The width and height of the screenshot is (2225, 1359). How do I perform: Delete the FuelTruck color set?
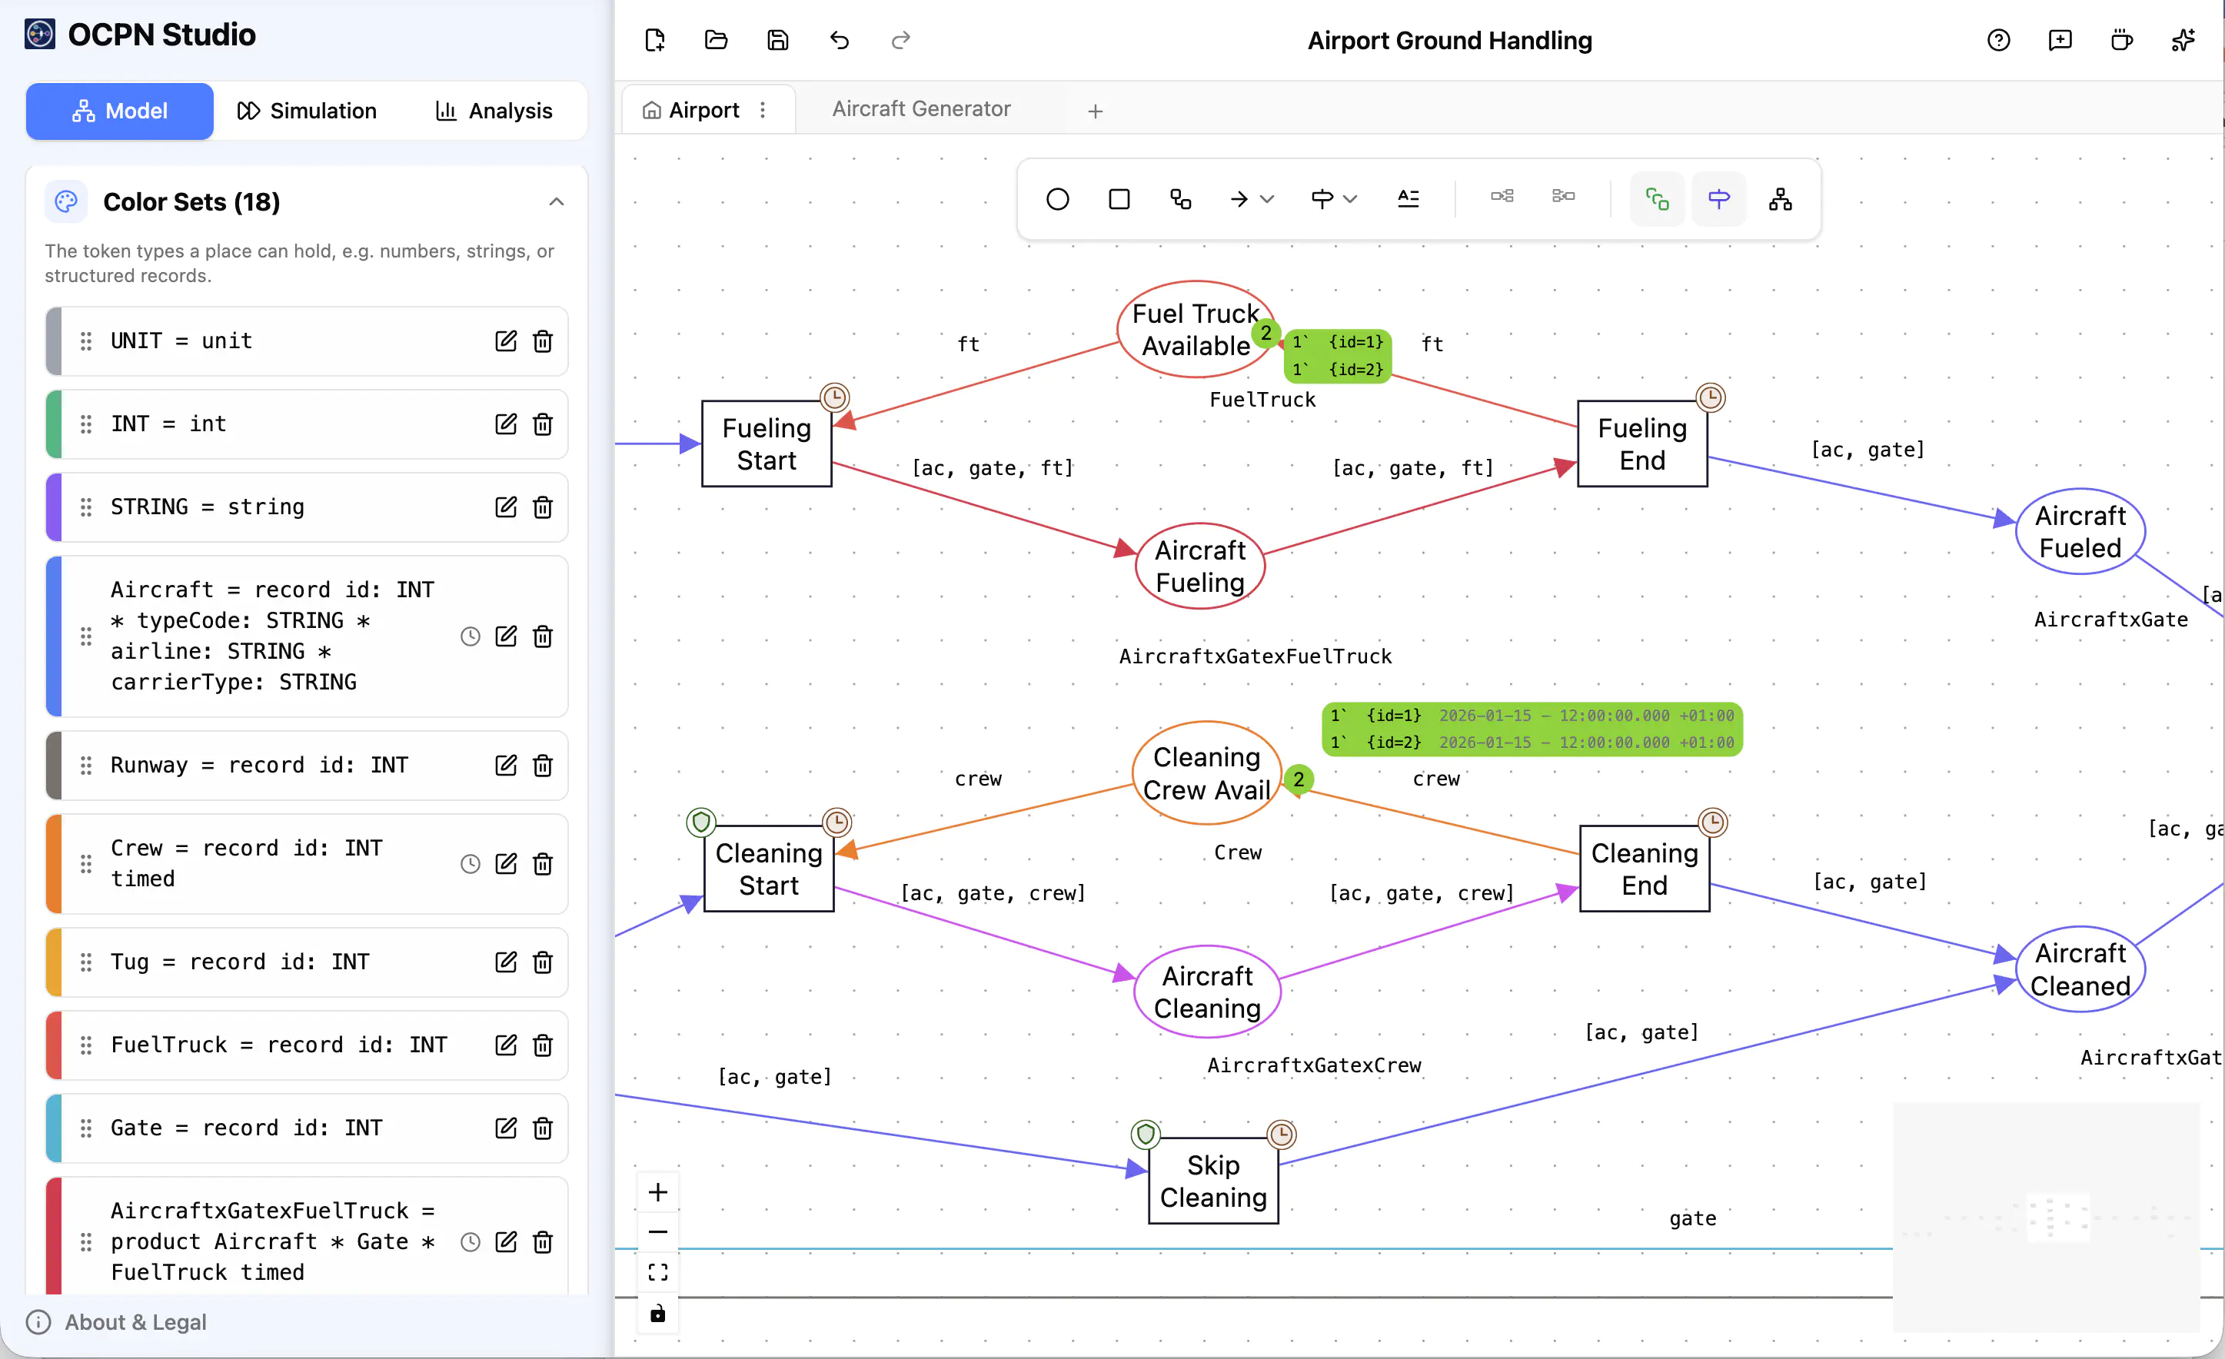tap(542, 1044)
